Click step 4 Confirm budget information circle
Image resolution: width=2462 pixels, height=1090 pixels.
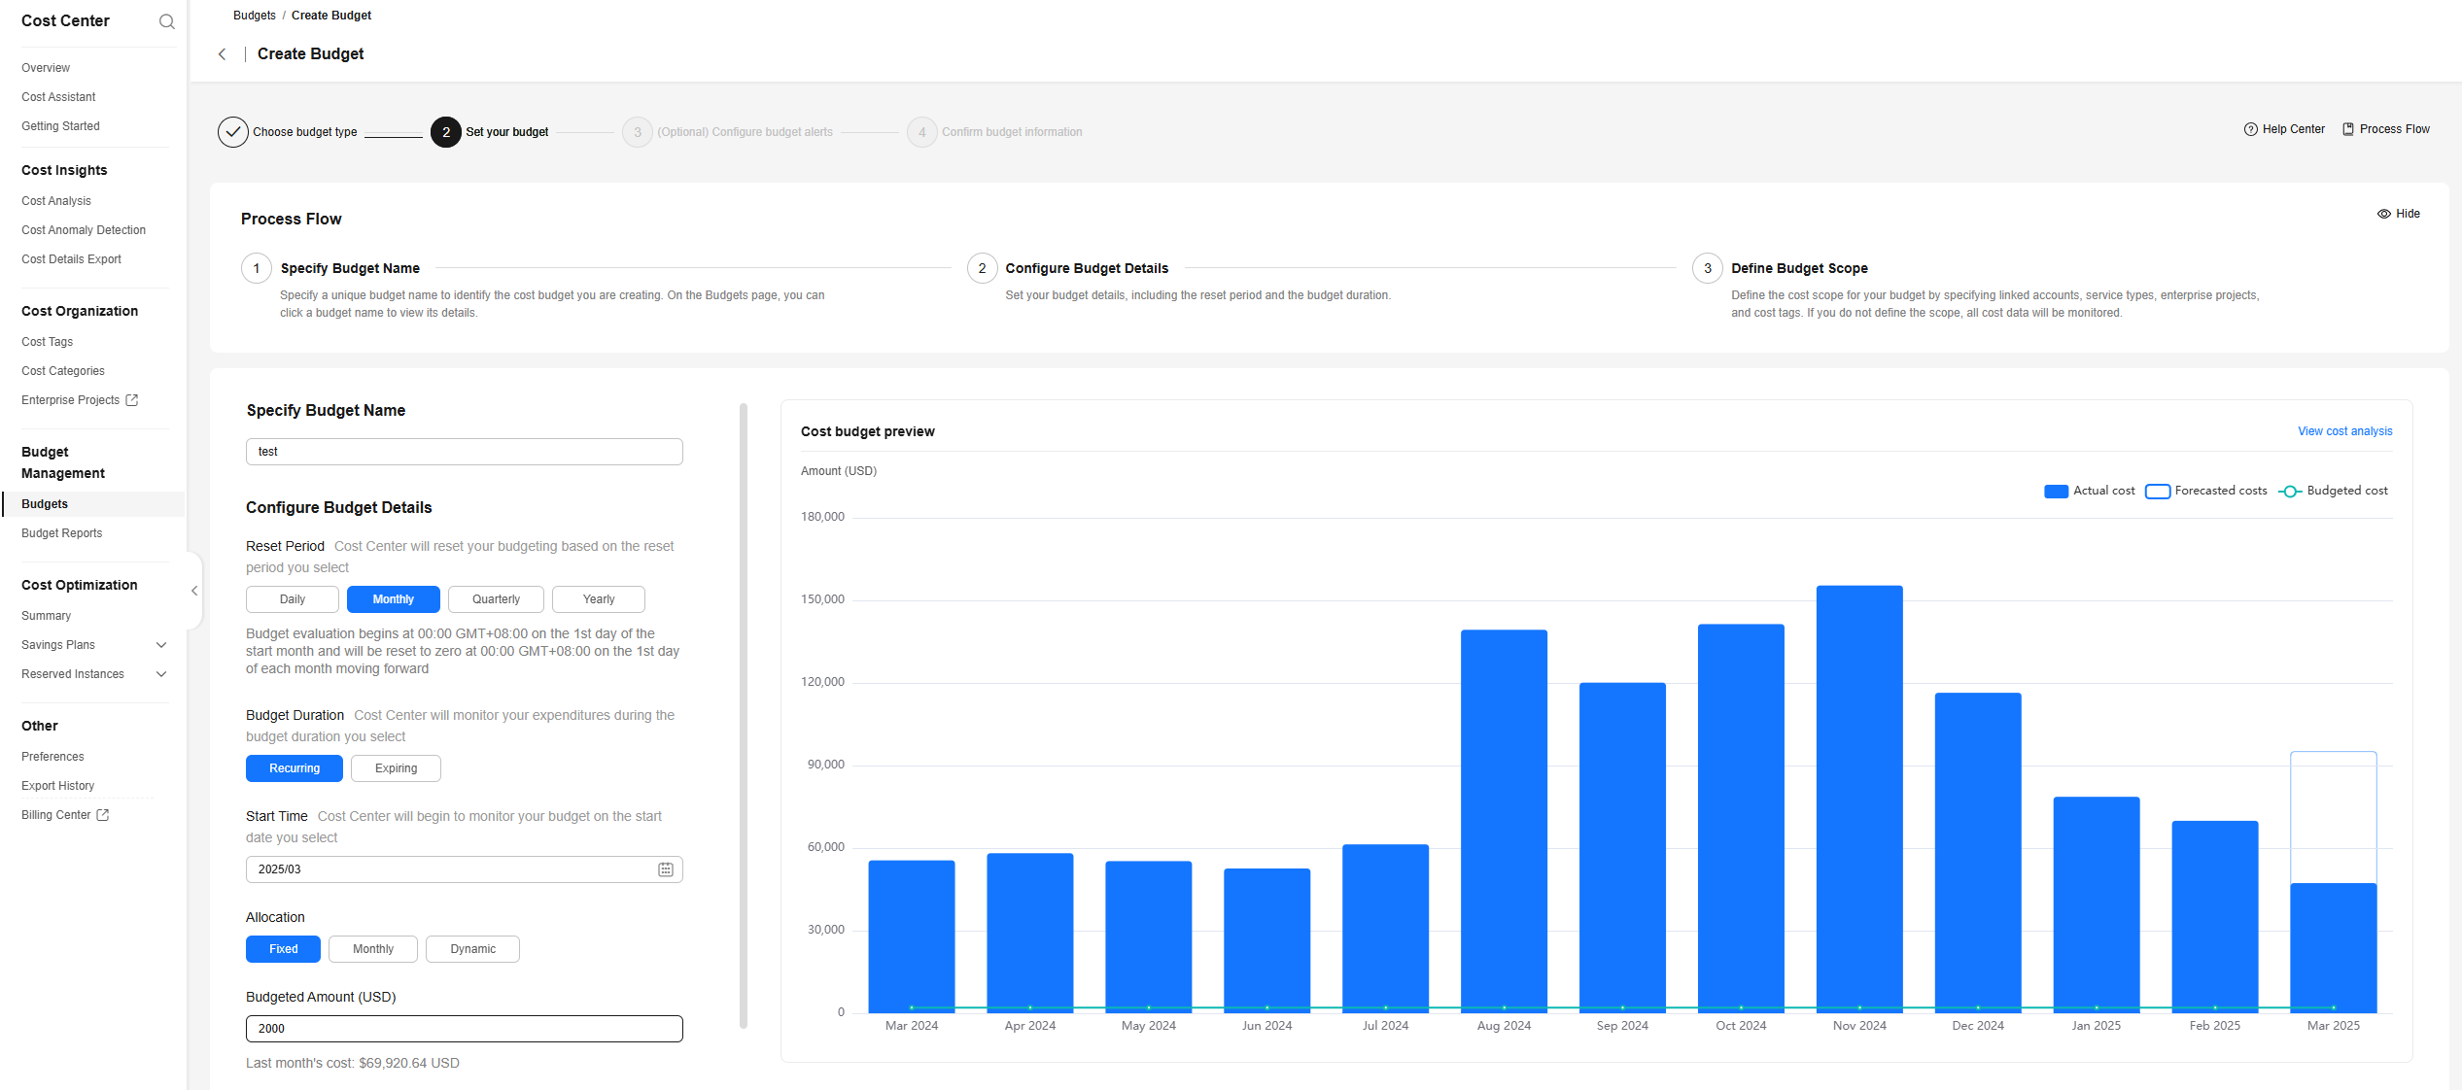click(x=922, y=132)
